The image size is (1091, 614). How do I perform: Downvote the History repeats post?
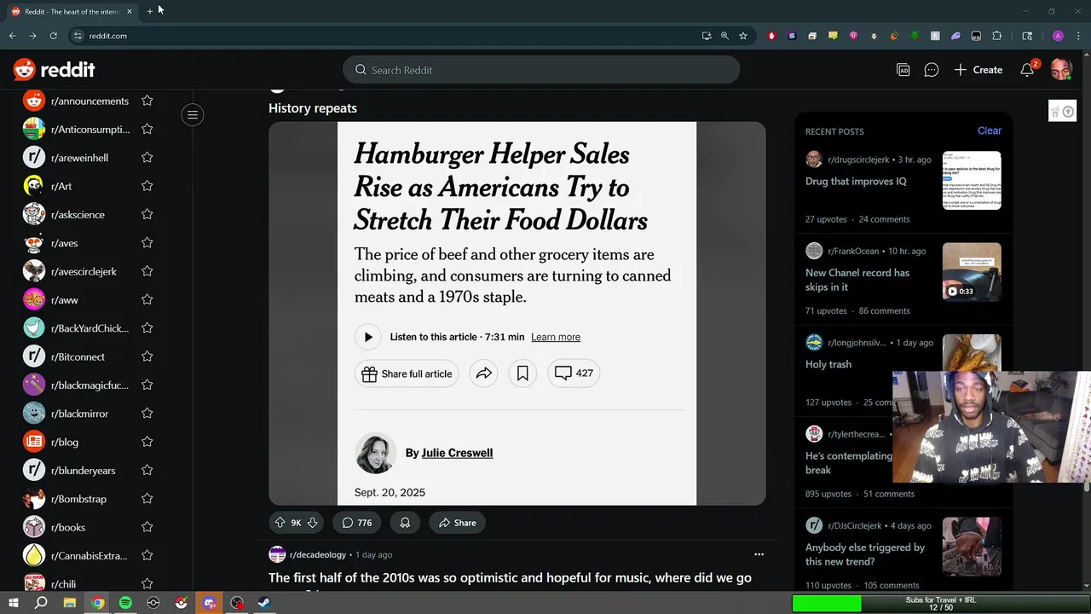[312, 523]
